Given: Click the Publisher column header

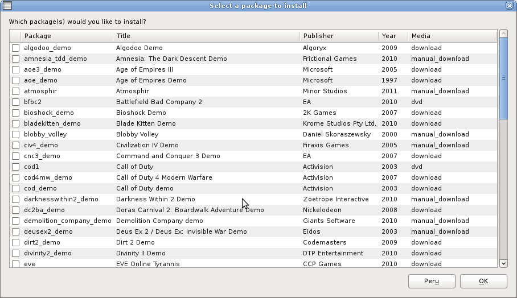Looking at the screenshot, I should coord(338,36).
